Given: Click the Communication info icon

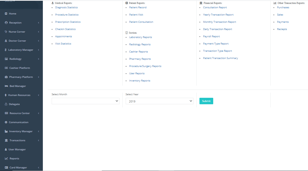Looking at the screenshot, I should pyautogui.click(x=6, y=122).
